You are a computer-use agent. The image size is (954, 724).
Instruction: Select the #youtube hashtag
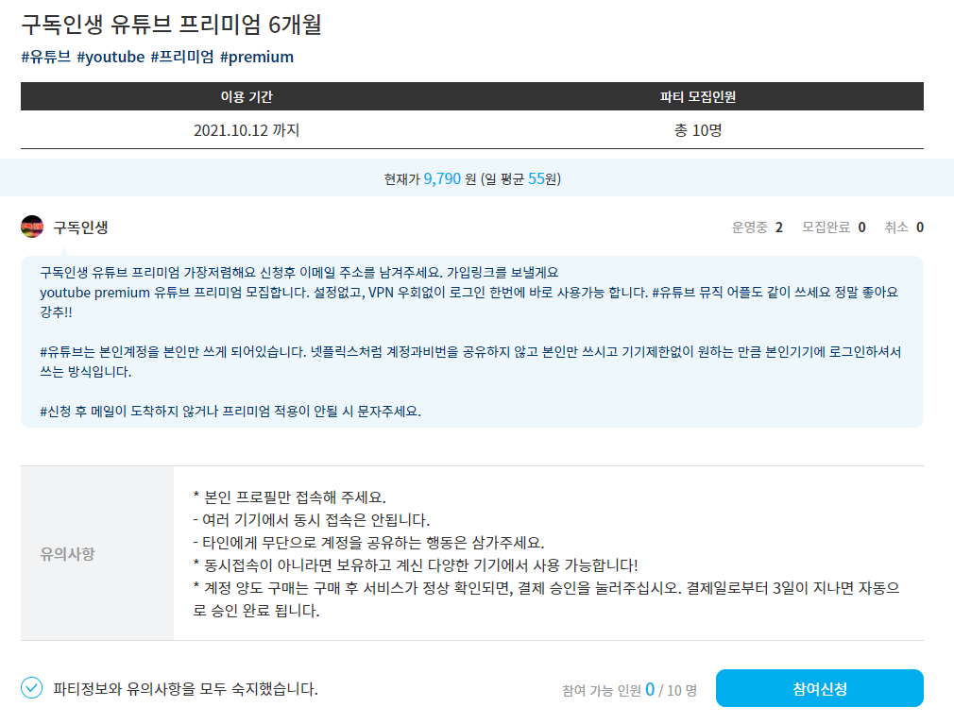click(x=111, y=57)
